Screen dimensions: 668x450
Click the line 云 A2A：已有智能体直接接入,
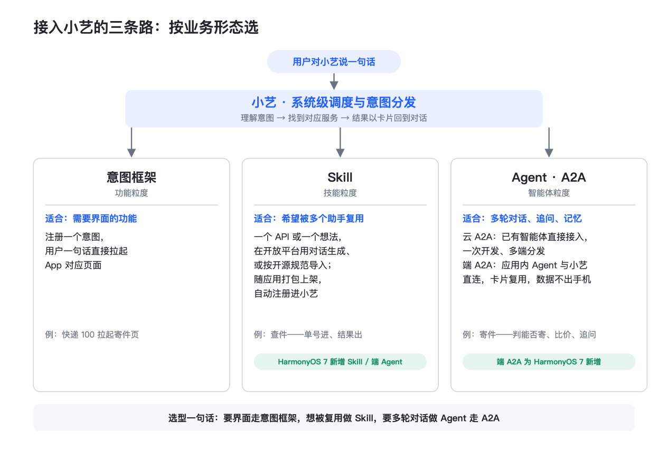click(x=525, y=237)
